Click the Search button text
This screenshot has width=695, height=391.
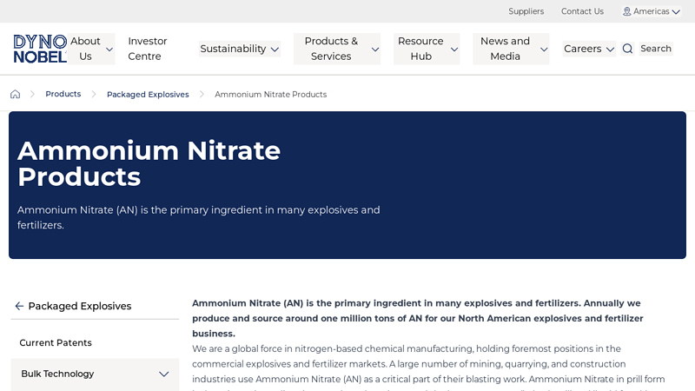(x=656, y=49)
